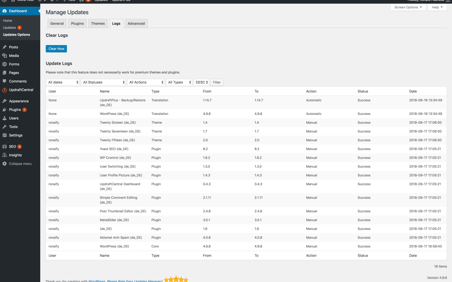Click the Akismet Anti-Spam (de_DE) log name
Image resolution: width=452 pixels, height=282 pixels.
coord(121,238)
